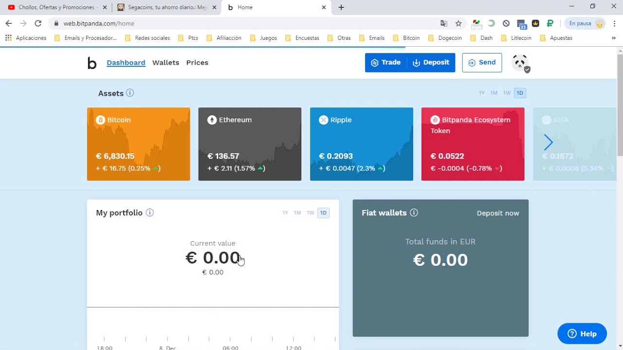Show next assets with the right arrow

pyautogui.click(x=549, y=142)
